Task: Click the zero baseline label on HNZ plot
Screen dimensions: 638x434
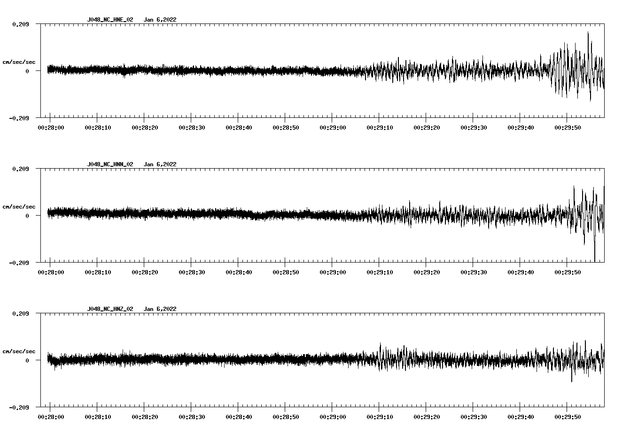Action: (27, 360)
